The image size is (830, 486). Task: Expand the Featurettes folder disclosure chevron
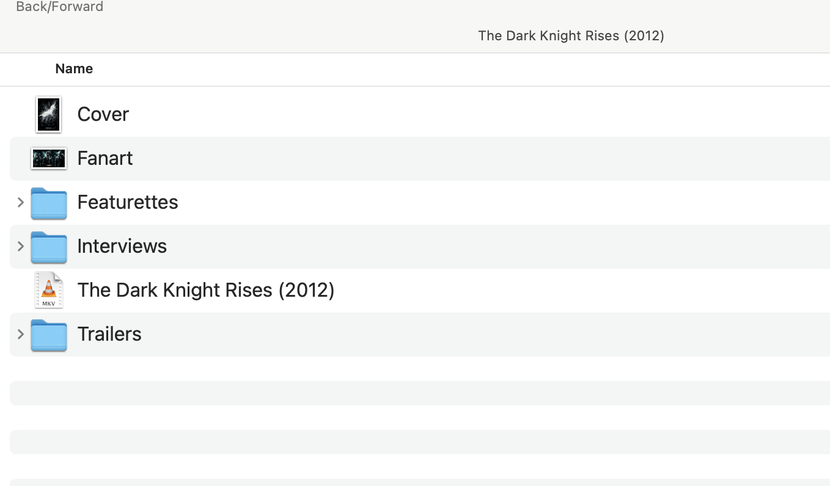[21, 202]
